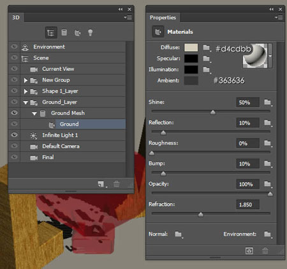The width and height of the screenshot is (287, 269).
Task: Click the Ambient color swatch
Action: pyautogui.click(x=191, y=81)
